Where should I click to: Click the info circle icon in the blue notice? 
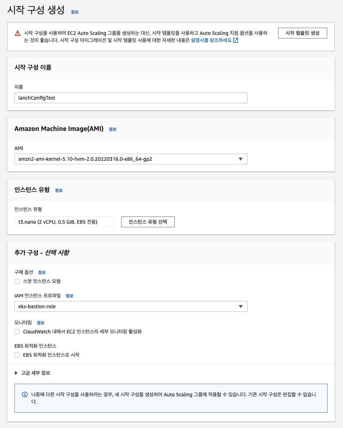click(x=24, y=395)
